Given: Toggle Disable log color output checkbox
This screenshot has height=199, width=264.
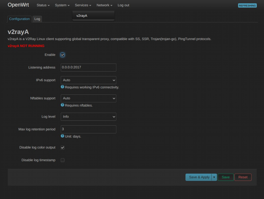Looking at the screenshot, I should 62,147.
